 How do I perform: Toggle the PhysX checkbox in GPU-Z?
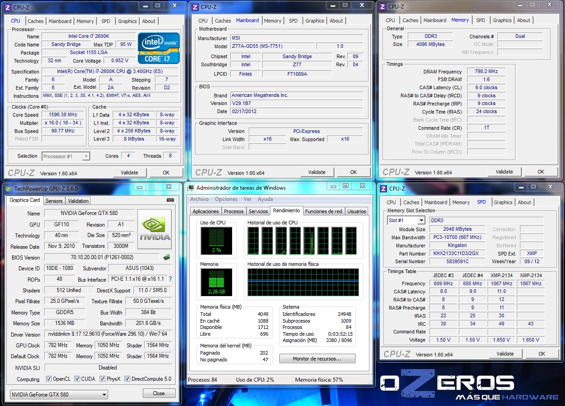pyautogui.click(x=102, y=379)
